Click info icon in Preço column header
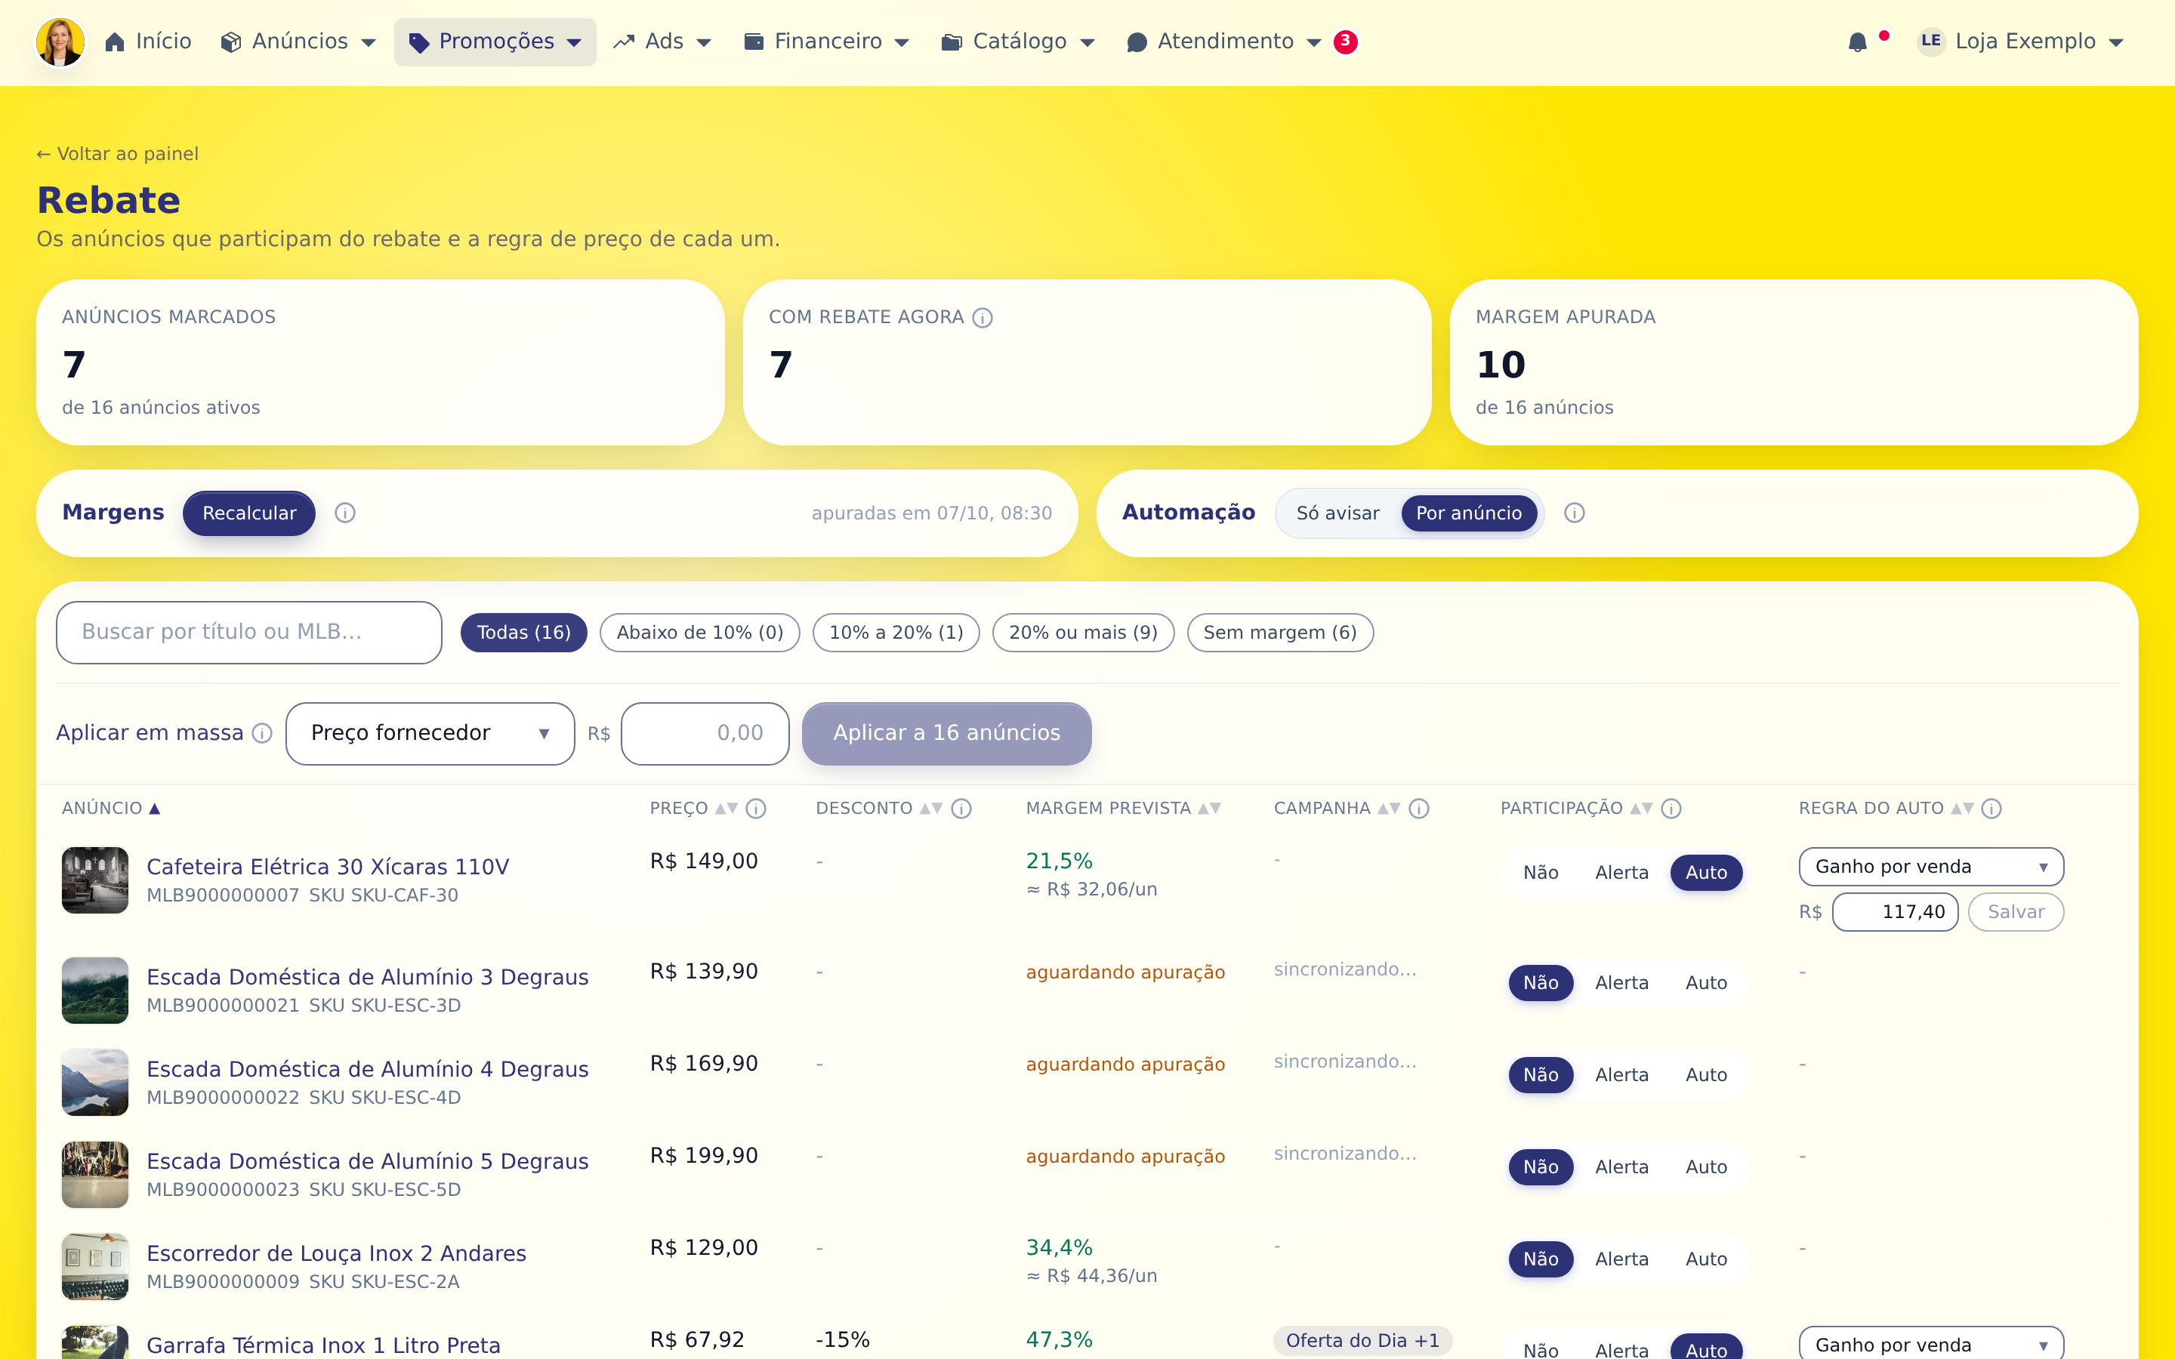The image size is (2175, 1359). coord(756,808)
